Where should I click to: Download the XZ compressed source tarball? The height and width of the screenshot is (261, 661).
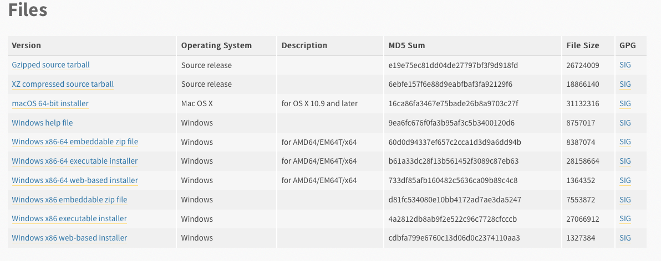[63, 85]
